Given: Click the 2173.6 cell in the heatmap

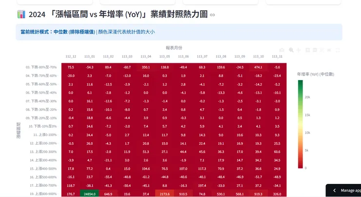Looking at the screenshot, I should pos(164,193).
